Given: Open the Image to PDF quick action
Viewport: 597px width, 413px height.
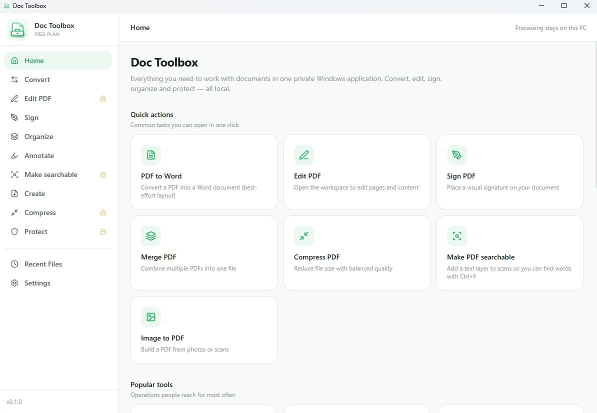Looking at the screenshot, I should (x=203, y=330).
